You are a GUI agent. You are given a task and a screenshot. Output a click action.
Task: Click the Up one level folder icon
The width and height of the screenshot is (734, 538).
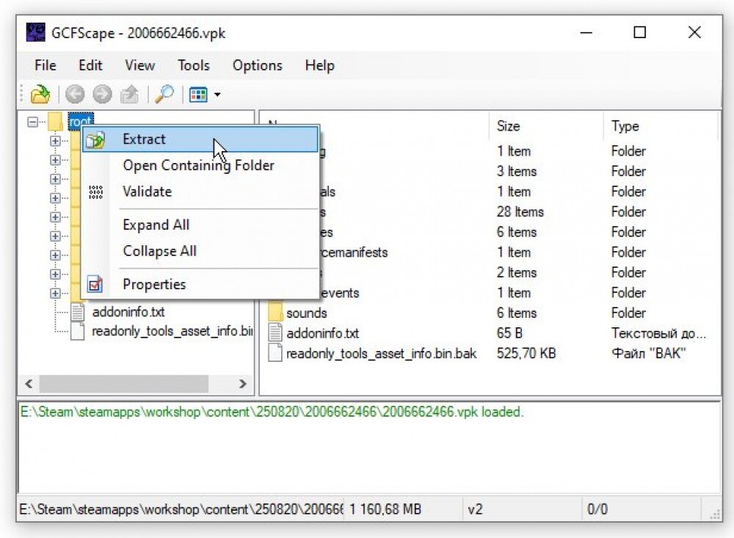coord(129,94)
